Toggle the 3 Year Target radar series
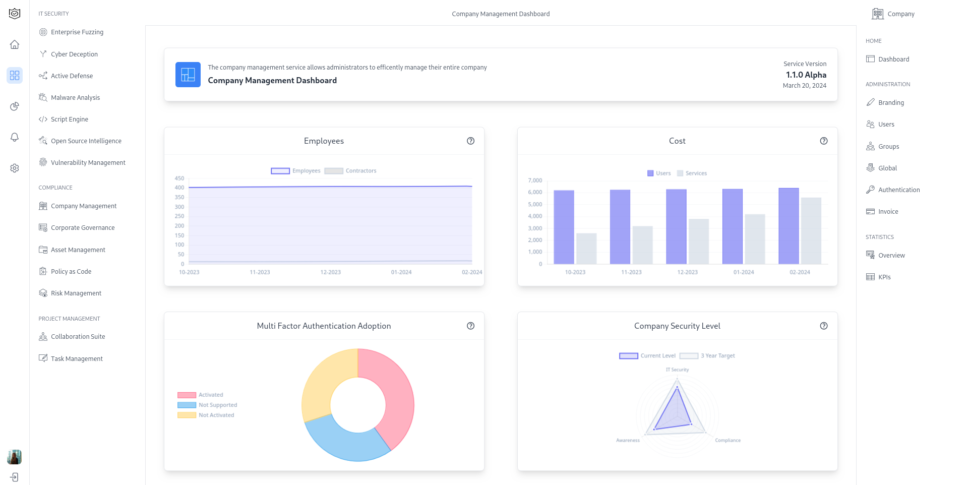This screenshot has height=485, width=968. click(708, 355)
